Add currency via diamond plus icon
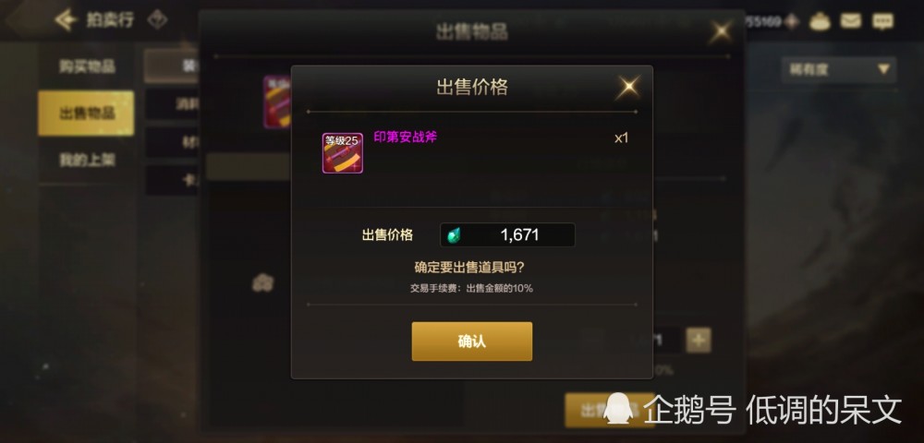Image resolution: width=924 pixels, height=443 pixels. (792, 22)
